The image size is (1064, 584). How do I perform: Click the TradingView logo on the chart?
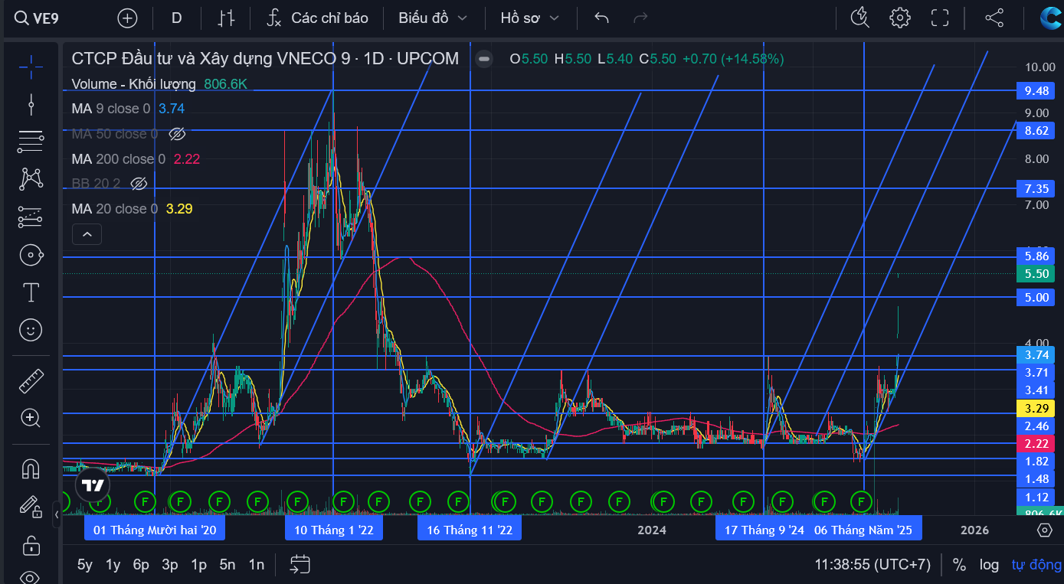pos(93,486)
